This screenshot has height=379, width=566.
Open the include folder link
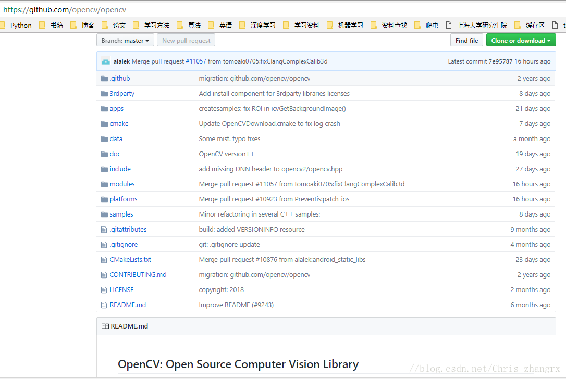[120, 169]
